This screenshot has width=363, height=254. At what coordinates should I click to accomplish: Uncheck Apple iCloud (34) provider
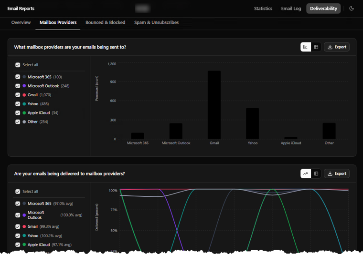tap(18, 112)
